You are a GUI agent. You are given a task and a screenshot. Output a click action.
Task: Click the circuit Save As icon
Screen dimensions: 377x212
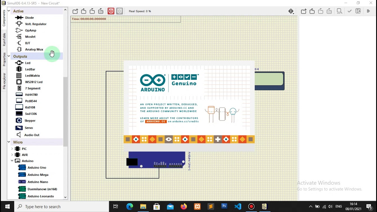click(x=101, y=11)
